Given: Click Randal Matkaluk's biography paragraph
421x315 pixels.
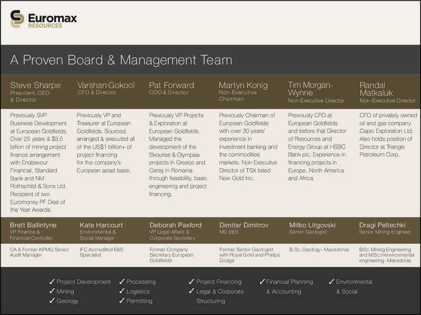Looking at the screenshot, I should pos(388,135).
